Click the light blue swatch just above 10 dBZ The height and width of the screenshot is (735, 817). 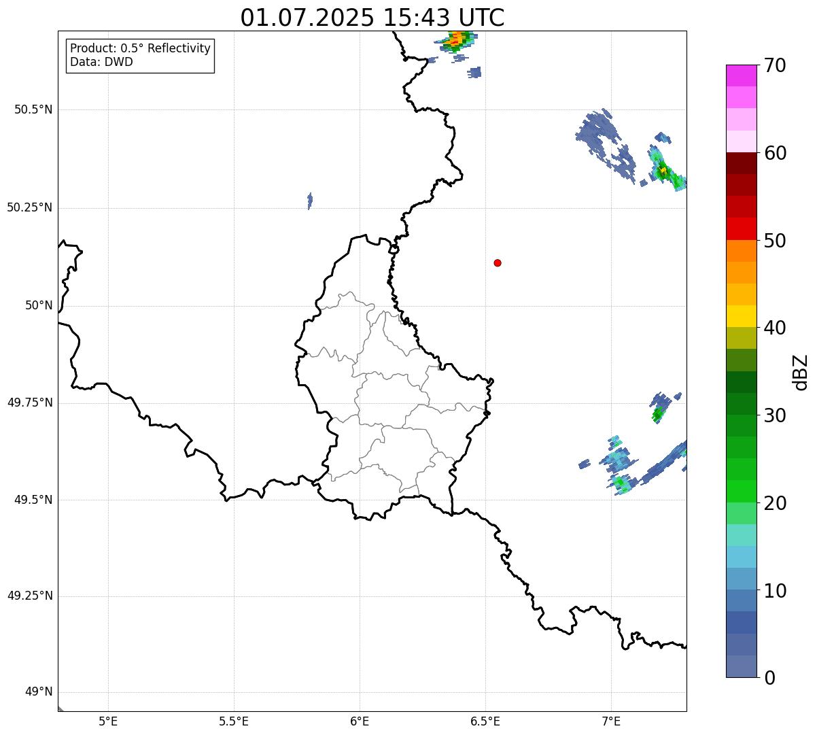point(742,579)
